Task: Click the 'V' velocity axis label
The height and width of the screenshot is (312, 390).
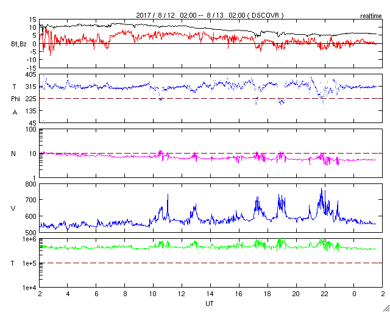Action: pyautogui.click(x=13, y=208)
